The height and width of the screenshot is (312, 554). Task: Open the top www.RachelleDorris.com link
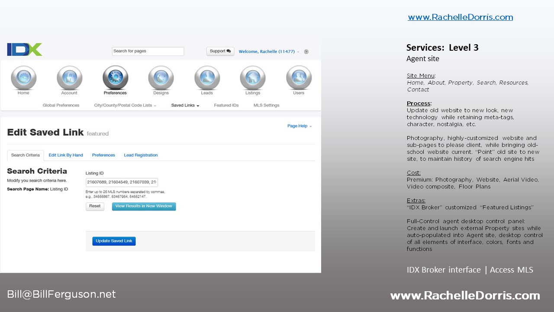pos(461,17)
